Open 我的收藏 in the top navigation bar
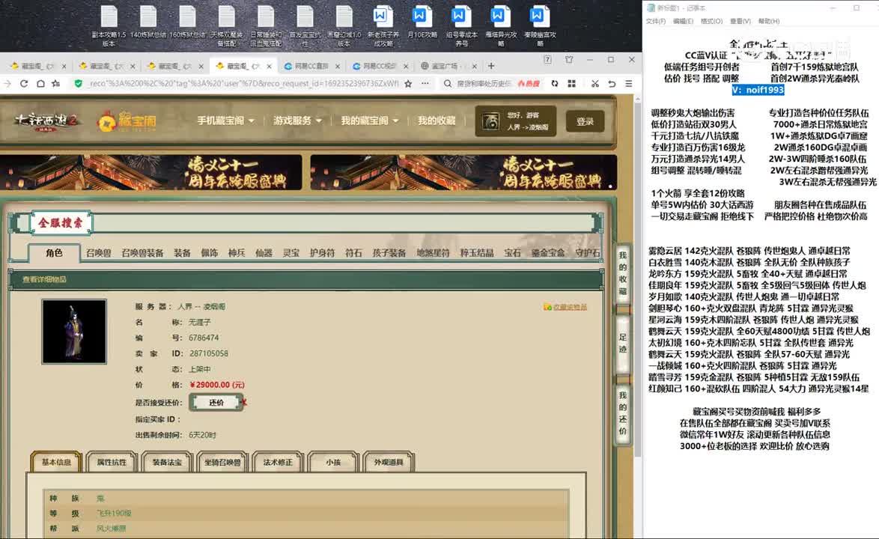Viewport: 879px width, 539px height. click(437, 121)
